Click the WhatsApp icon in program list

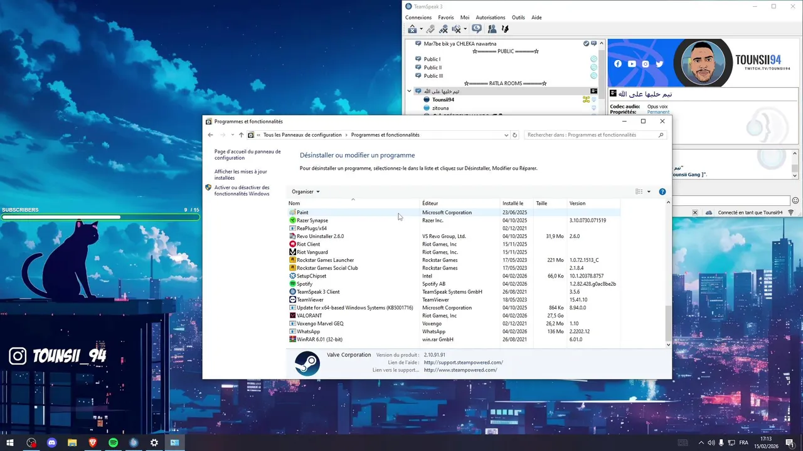pos(292,331)
